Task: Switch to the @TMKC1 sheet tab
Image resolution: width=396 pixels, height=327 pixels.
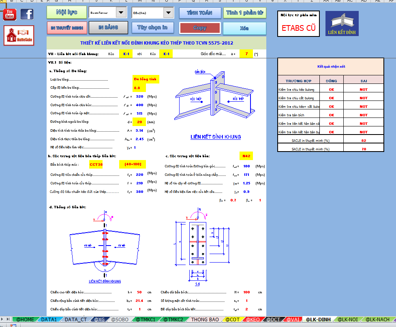Action: (146, 319)
